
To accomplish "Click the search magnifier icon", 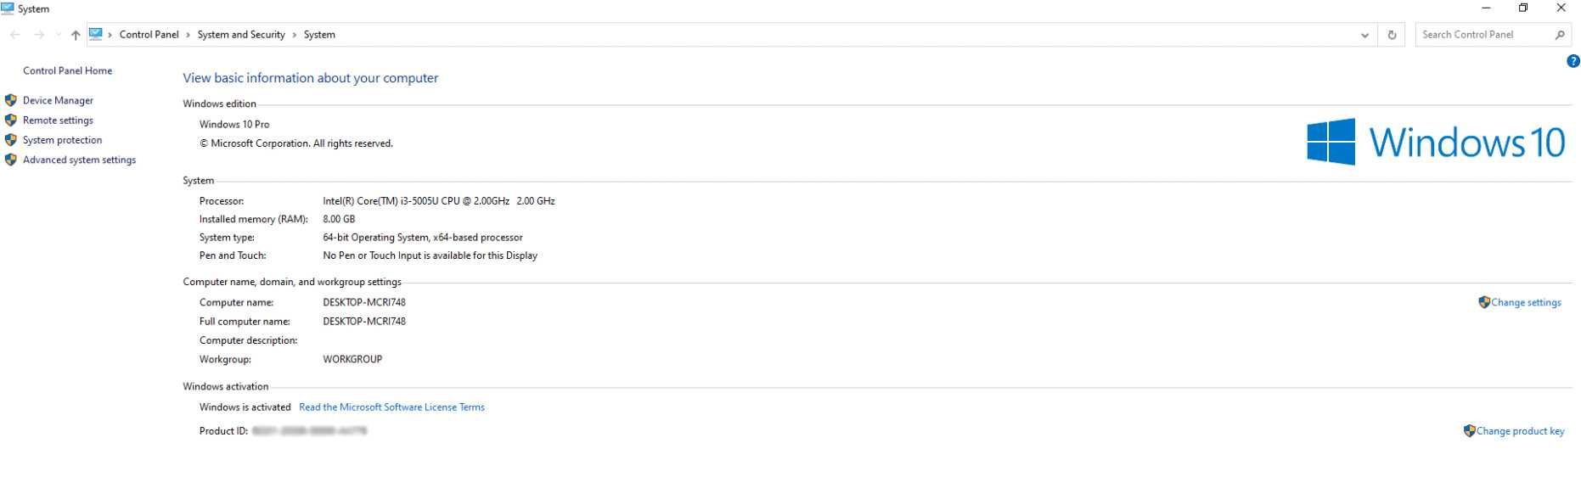I will 1560,35.
